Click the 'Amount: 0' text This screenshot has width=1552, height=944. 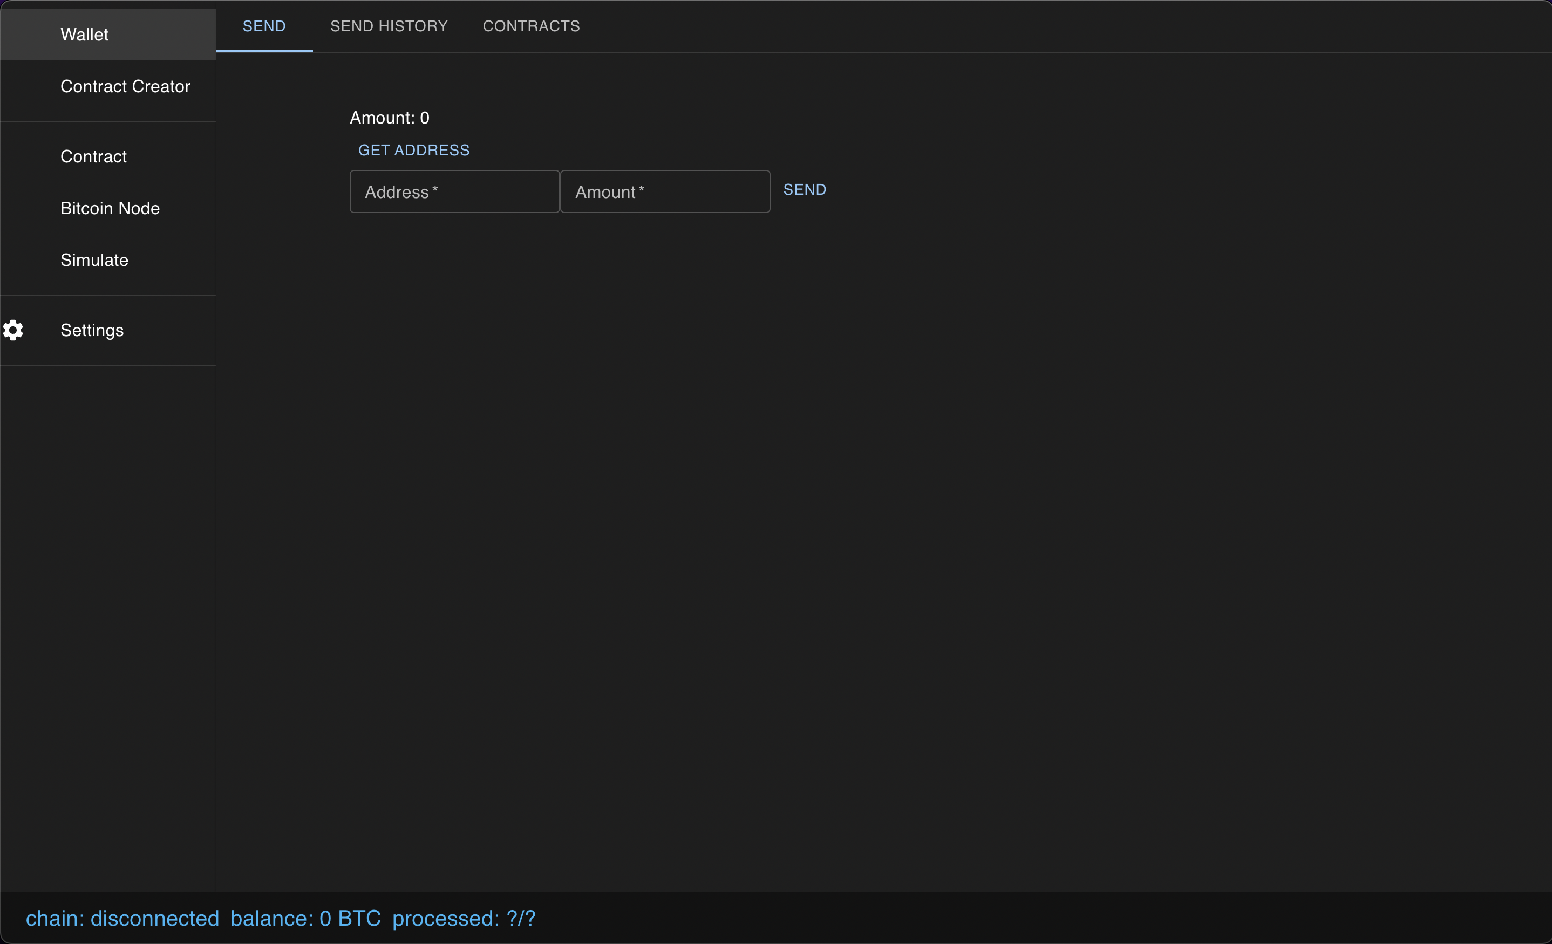(x=389, y=118)
